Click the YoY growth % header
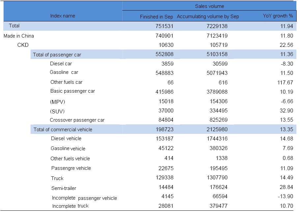 278,16
